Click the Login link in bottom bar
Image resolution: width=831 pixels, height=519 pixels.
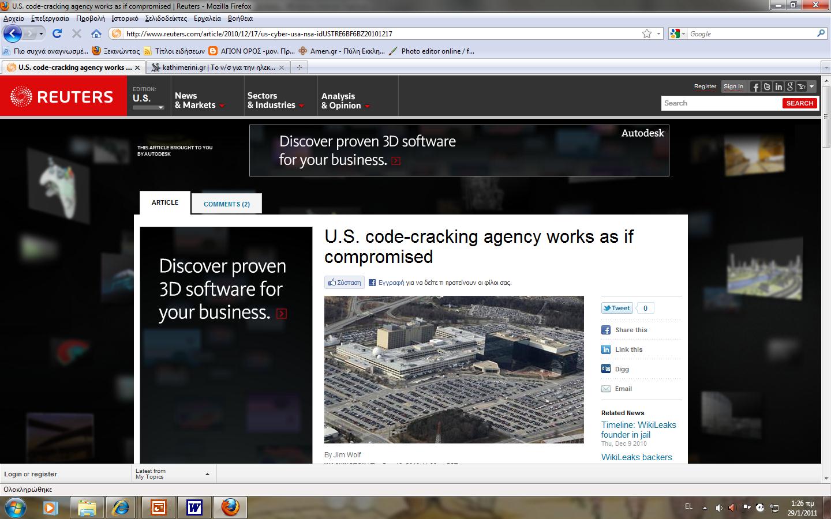pyautogui.click(x=13, y=474)
